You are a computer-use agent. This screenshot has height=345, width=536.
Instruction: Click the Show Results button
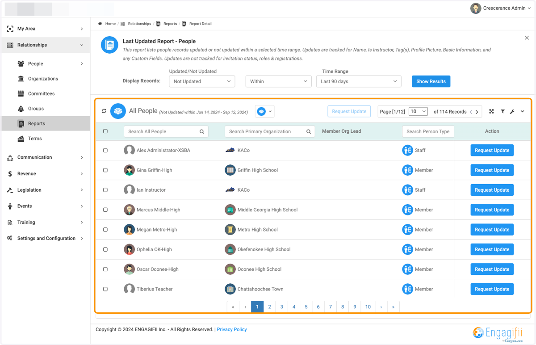coord(431,81)
